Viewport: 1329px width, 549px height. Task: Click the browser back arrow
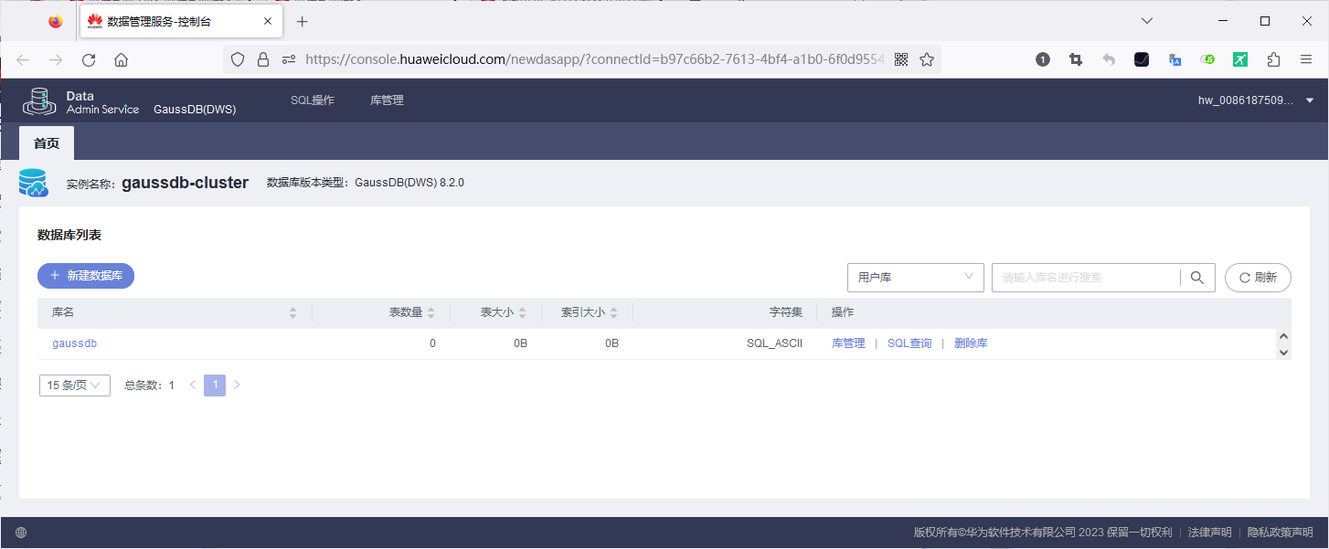click(23, 60)
